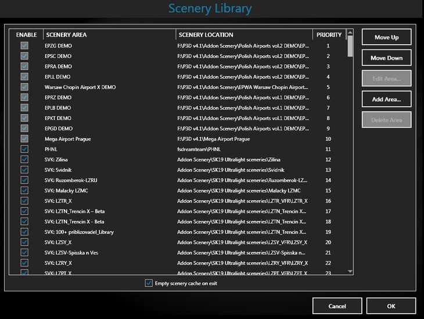Disable the PHNL scenery checkbox
The image size is (424, 319).
point(24,149)
